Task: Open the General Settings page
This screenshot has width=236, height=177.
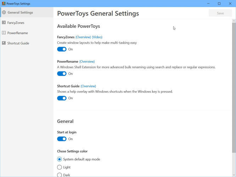Action: point(27,12)
